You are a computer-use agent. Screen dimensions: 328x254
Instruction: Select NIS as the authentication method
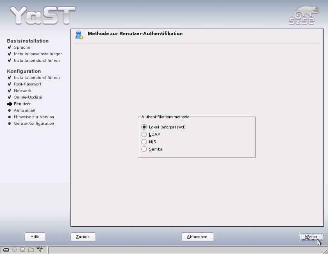(x=144, y=142)
